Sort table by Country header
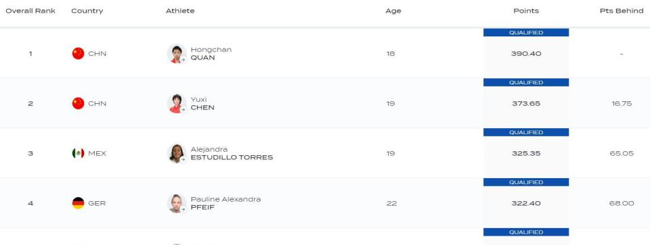The image size is (650, 245). coord(87,11)
